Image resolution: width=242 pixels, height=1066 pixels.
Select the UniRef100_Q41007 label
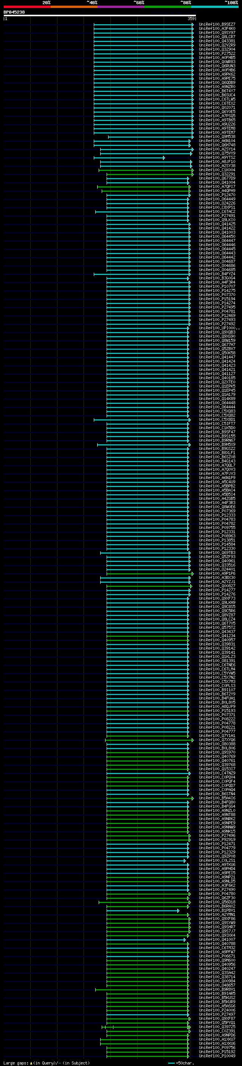coord(217,940)
